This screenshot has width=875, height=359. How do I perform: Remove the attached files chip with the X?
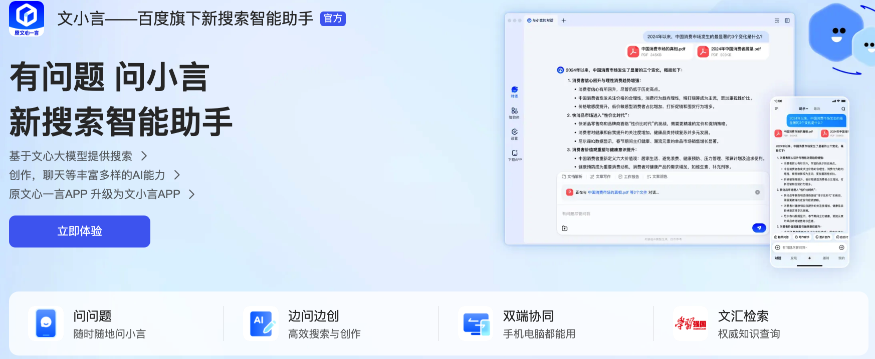pos(757,192)
